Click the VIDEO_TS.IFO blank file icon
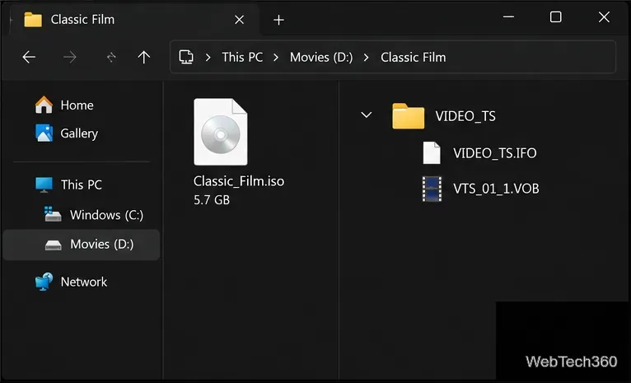631x383 pixels. coord(432,153)
